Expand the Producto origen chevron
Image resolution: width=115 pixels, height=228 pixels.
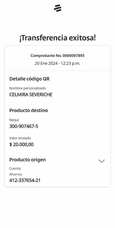(x=102, y=161)
